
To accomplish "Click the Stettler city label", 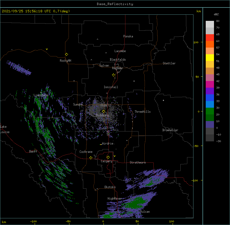I will 169,63.
